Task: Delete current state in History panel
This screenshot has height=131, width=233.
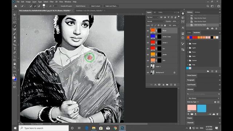Action: [x=216, y=28]
